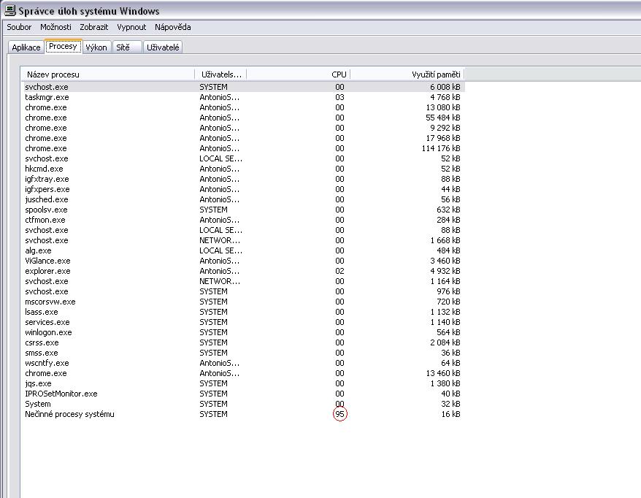Select the spoolsv.exe process

[243, 210]
